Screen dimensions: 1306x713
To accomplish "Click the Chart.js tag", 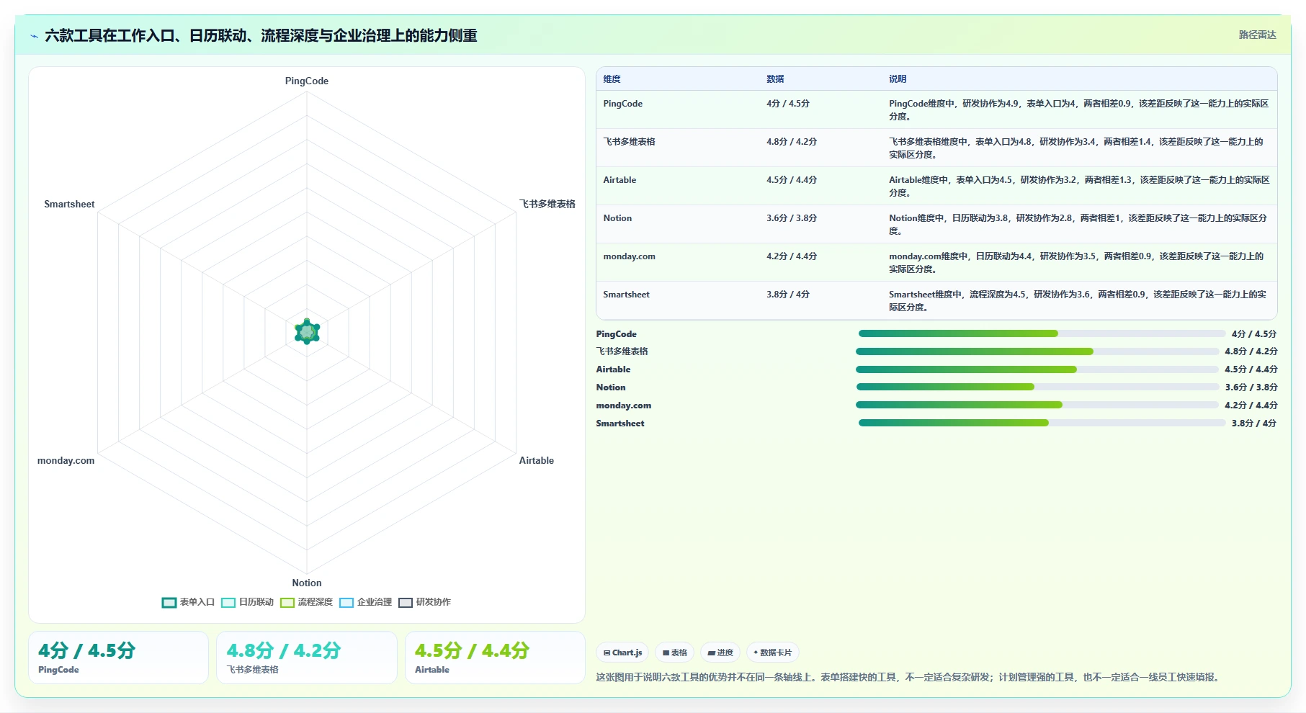I will pyautogui.click(x=622, y=653).
